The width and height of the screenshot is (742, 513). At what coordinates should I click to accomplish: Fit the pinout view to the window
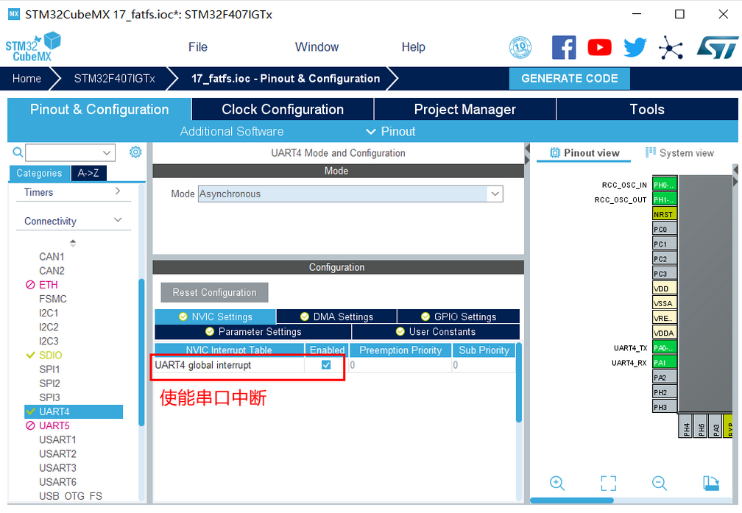pyautogui.click(x=608, y=483)
